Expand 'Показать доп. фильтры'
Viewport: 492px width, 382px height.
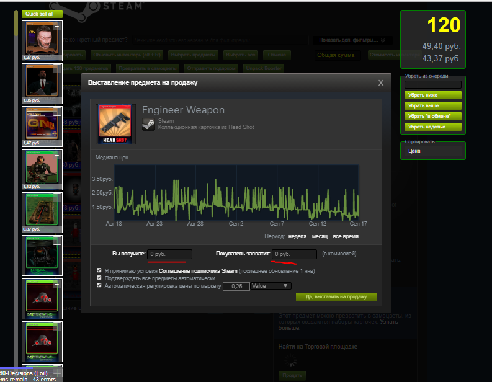351,40
